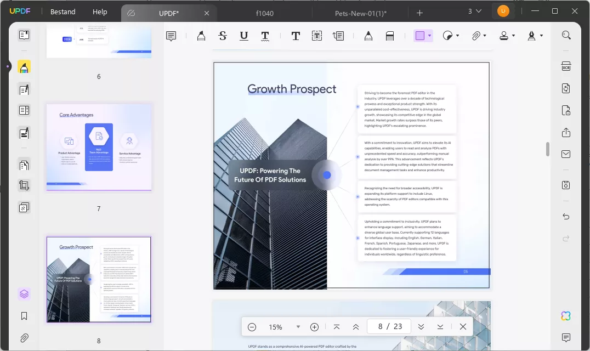590x351 pixels.
Task: Select the page 7 Core Advantages thumbnail
Action: [99, 147]
